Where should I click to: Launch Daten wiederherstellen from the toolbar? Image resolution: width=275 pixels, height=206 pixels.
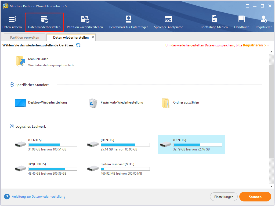[x=44, y=22]
